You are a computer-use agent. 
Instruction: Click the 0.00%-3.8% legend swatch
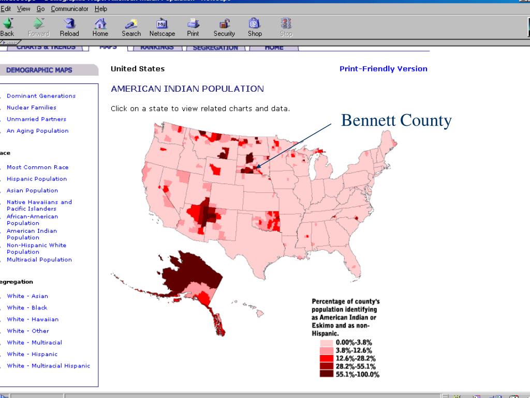[327, 343]
